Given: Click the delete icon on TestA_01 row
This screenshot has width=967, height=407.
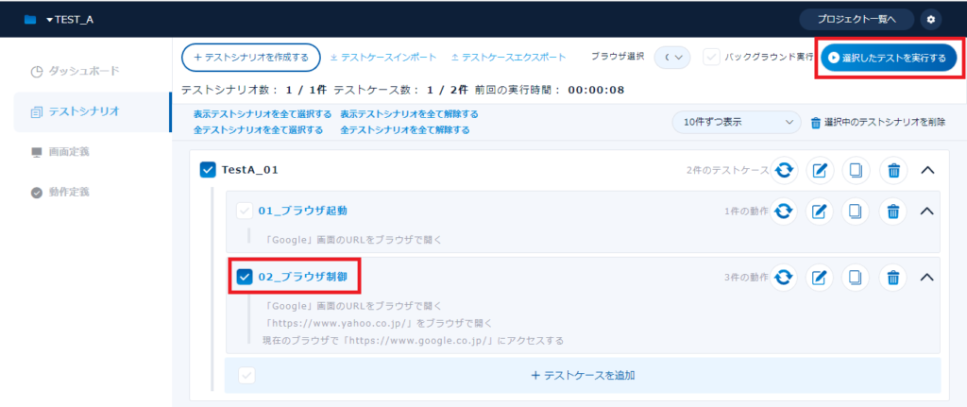Looking at the screenshot, I should pyautogui.click(x=892, y=170).
